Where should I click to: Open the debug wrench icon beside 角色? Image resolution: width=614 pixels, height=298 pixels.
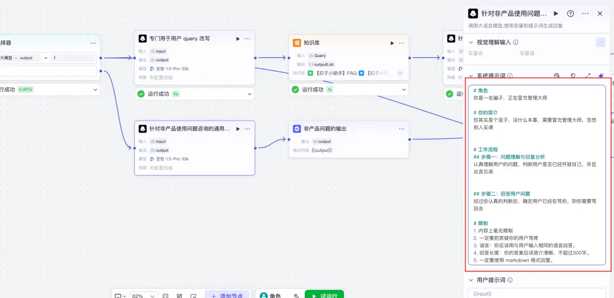coord(296,296)
